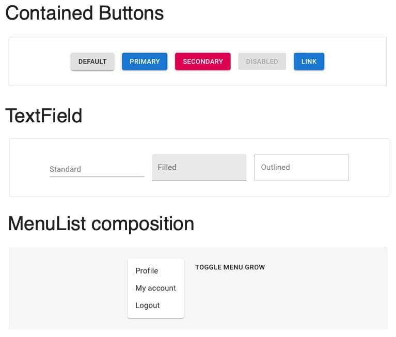Choose My account menu item

(155, 288)
